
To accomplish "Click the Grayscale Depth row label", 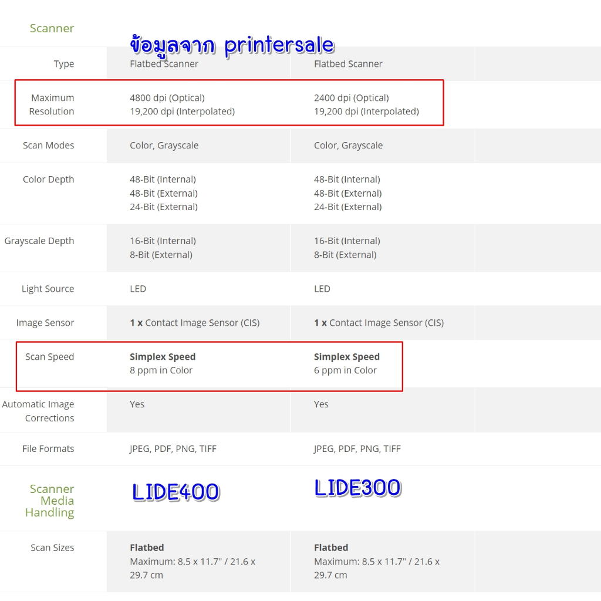I will click(x=39, y=241).
